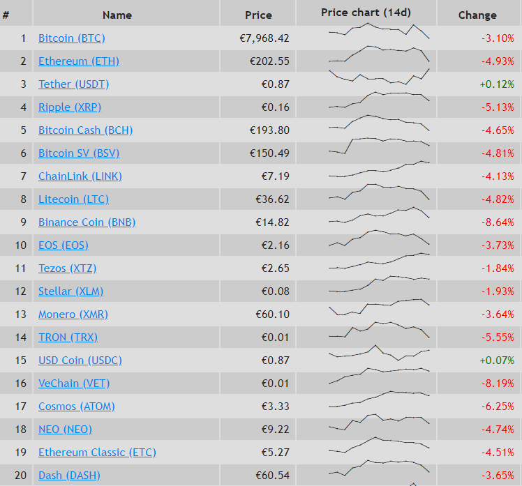Screen dimensions: 522x486
Task: Click the Tezos price €2.65
Action: [x=276, y=268]
